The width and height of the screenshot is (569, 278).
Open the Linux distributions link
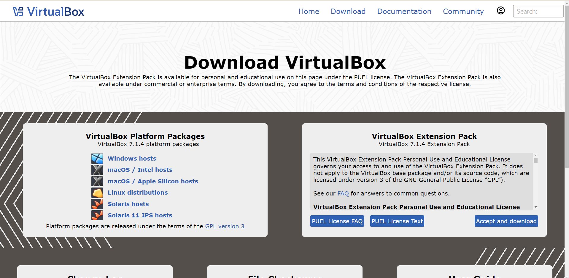138,193
